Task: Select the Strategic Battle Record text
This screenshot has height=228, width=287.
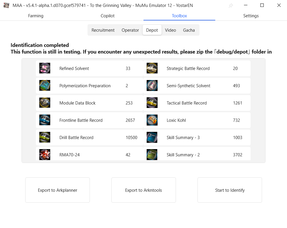Action: 188,69
